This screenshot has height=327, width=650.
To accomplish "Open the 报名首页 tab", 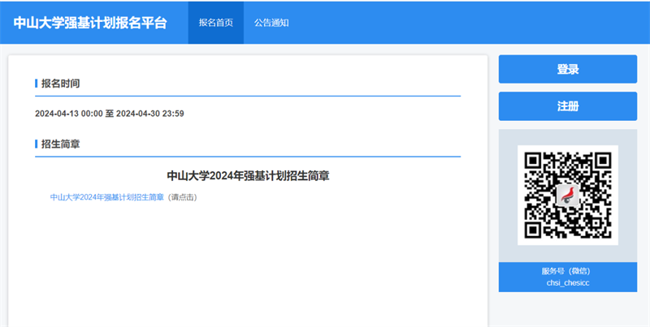I will [x=215, y=23].
